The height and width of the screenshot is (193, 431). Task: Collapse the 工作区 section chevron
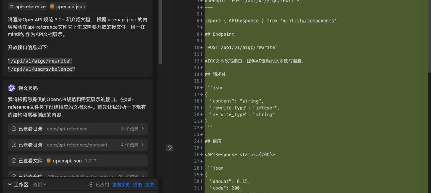[x=10, y=185]
